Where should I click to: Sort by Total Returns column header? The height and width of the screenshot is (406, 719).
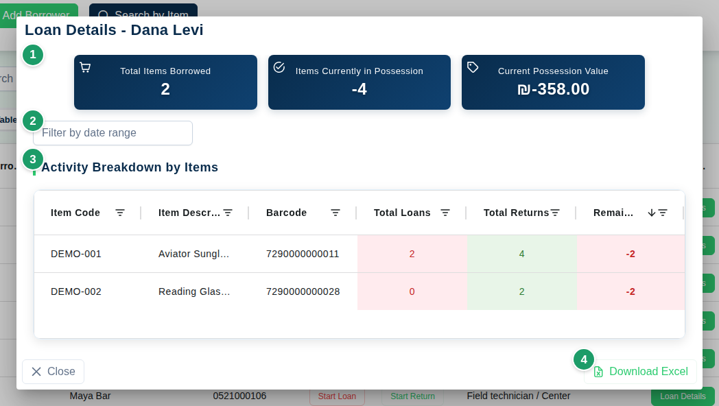(517, 213)
